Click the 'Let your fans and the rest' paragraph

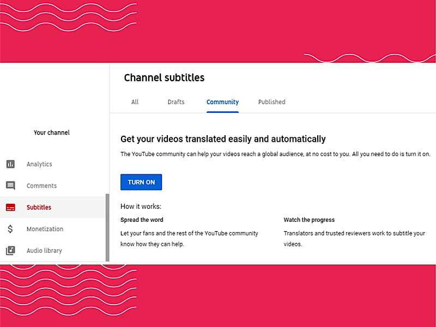189,239
